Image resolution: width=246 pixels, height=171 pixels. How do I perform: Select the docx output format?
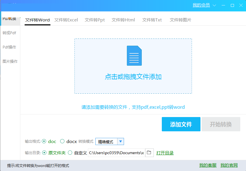[62, 141]
